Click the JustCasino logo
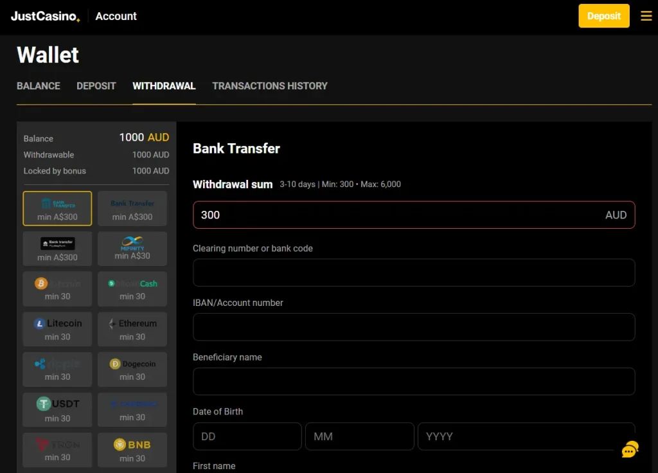 click(x=46, y=16)
